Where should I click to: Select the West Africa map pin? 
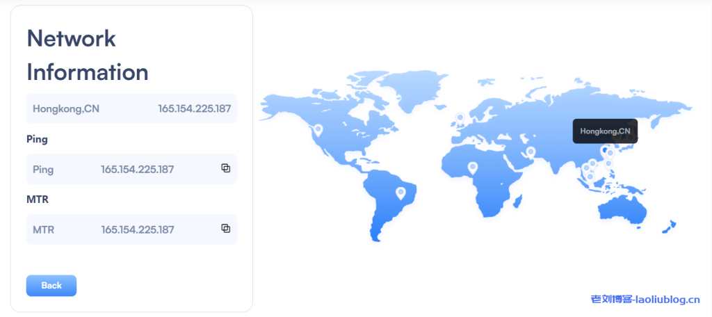[473, 168]
